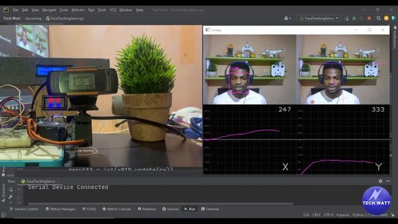Open the Structure side panel
The height and width of the screenshot is (224, 398).
pos(3,193)
